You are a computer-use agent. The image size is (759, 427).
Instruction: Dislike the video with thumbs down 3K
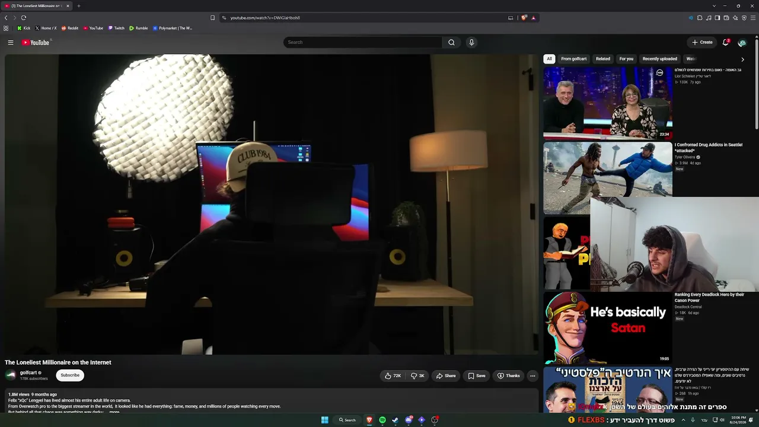[x=417, y=375]
